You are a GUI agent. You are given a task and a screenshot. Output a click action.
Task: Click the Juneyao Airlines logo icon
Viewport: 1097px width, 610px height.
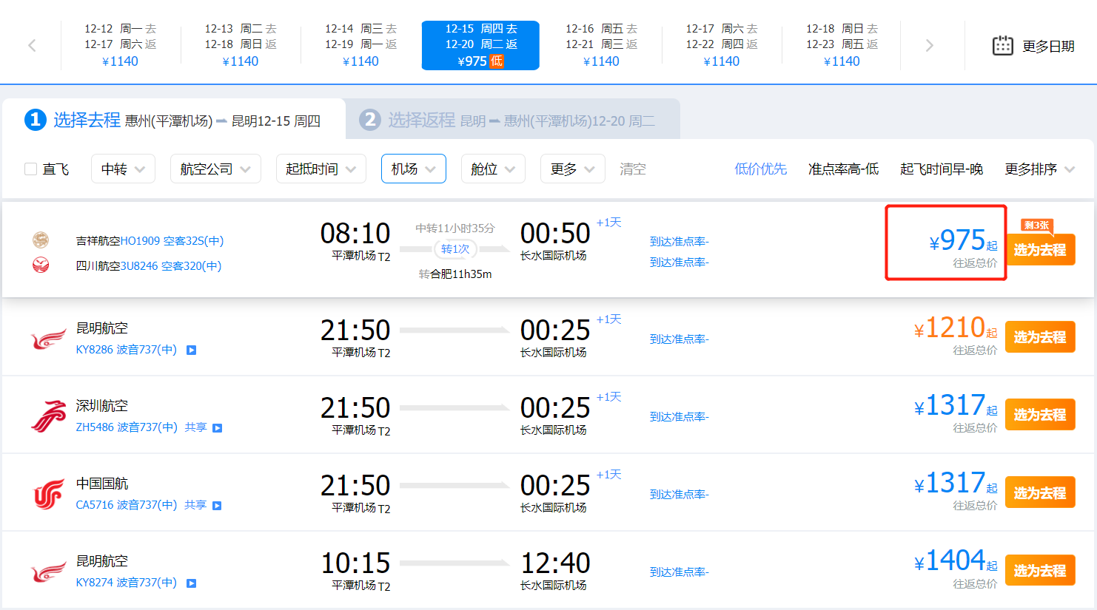click(41, 240)
